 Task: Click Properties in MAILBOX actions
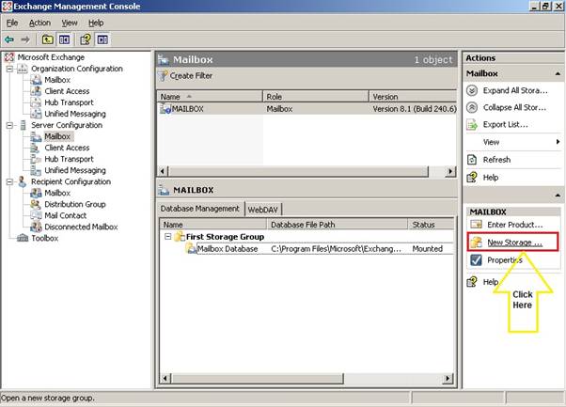pos(505,259)
